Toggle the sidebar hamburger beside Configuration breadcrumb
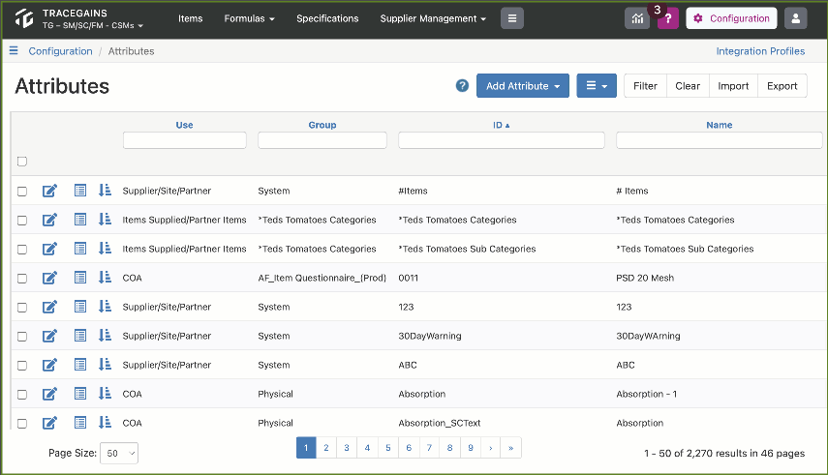The image size is (828, 475). (14, 50)
